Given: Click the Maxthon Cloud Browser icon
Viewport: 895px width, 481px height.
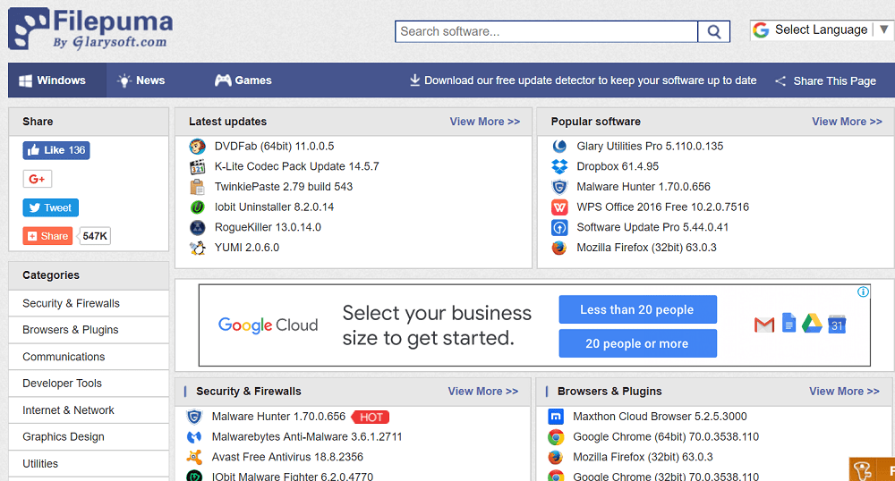Looking at the screenshot, I should [556, 417].
